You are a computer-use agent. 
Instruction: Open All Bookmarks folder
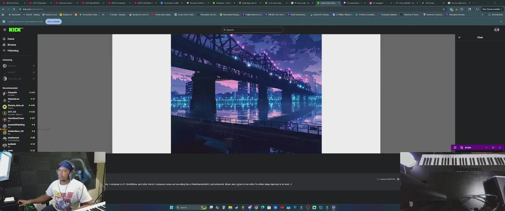(x=495, y=15)
